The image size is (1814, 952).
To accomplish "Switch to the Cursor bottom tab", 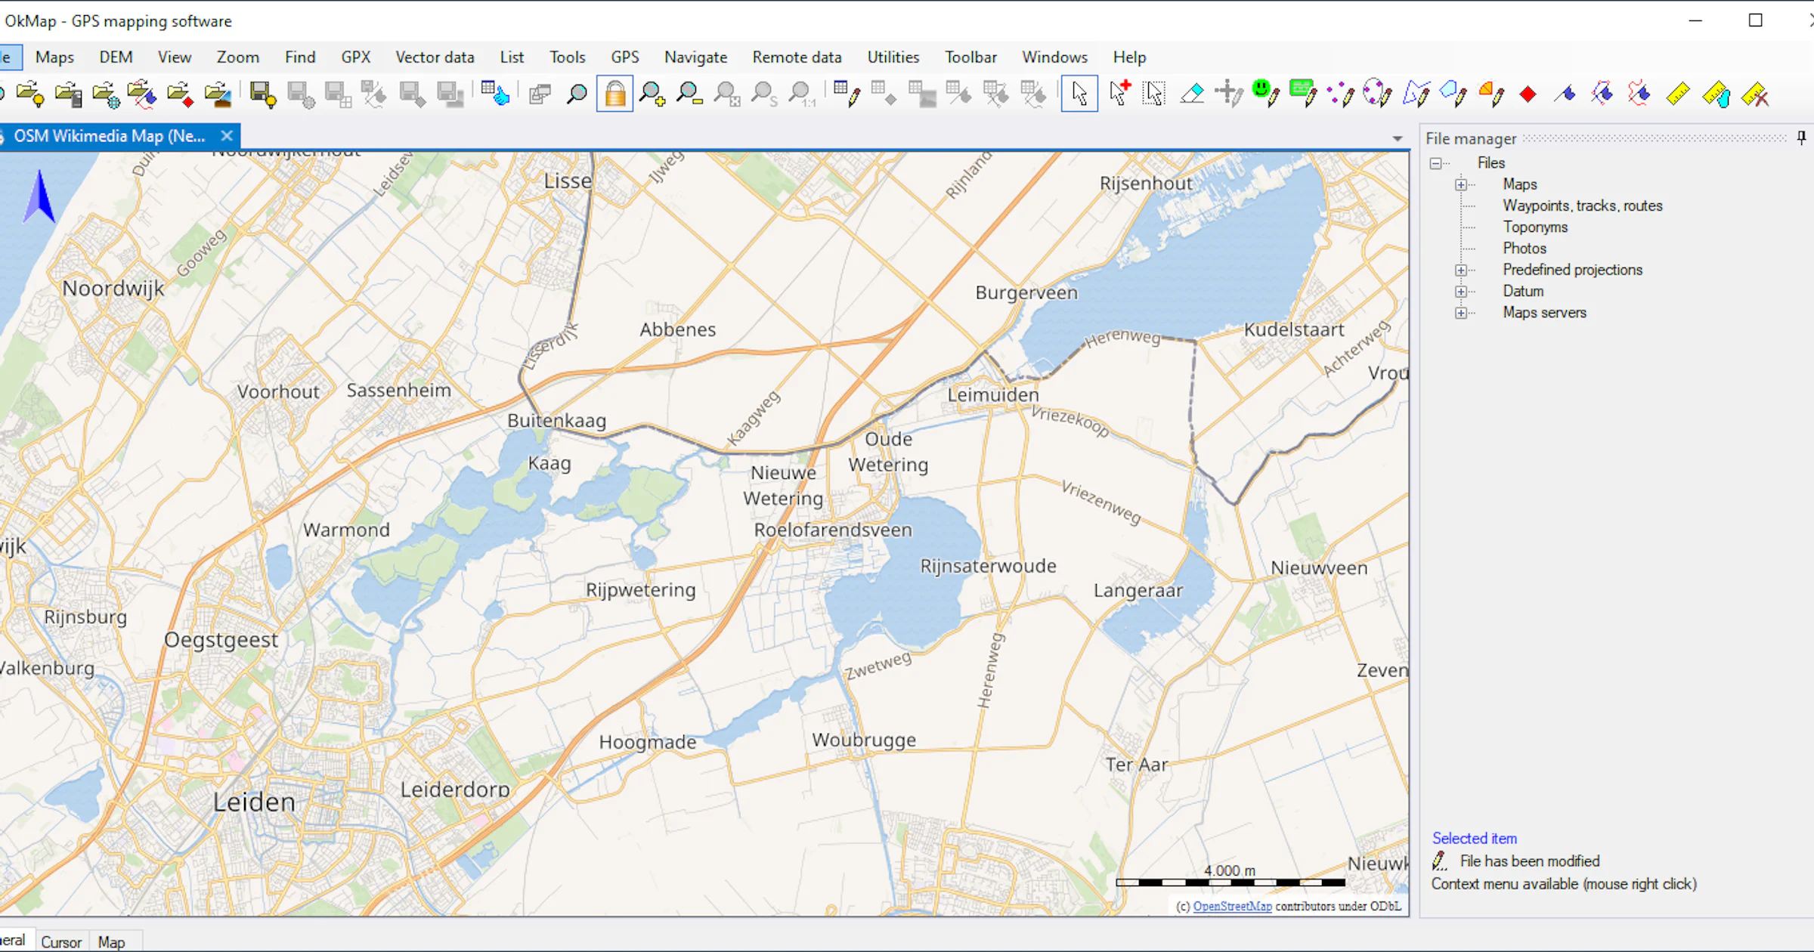I will 60,942.
